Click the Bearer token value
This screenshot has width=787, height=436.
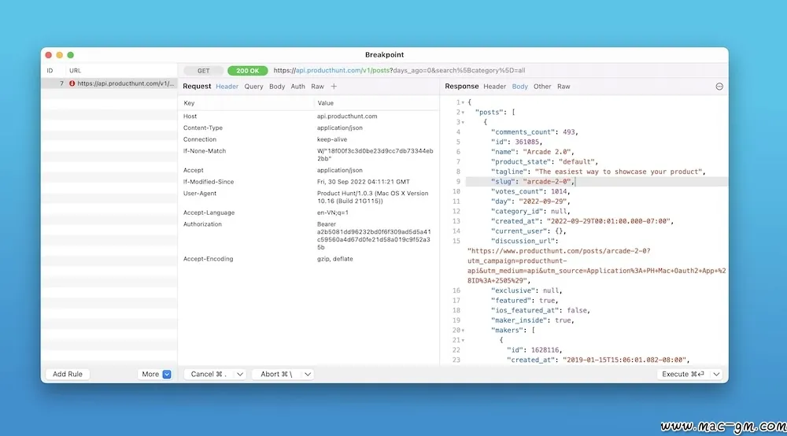tap(374, 236)
